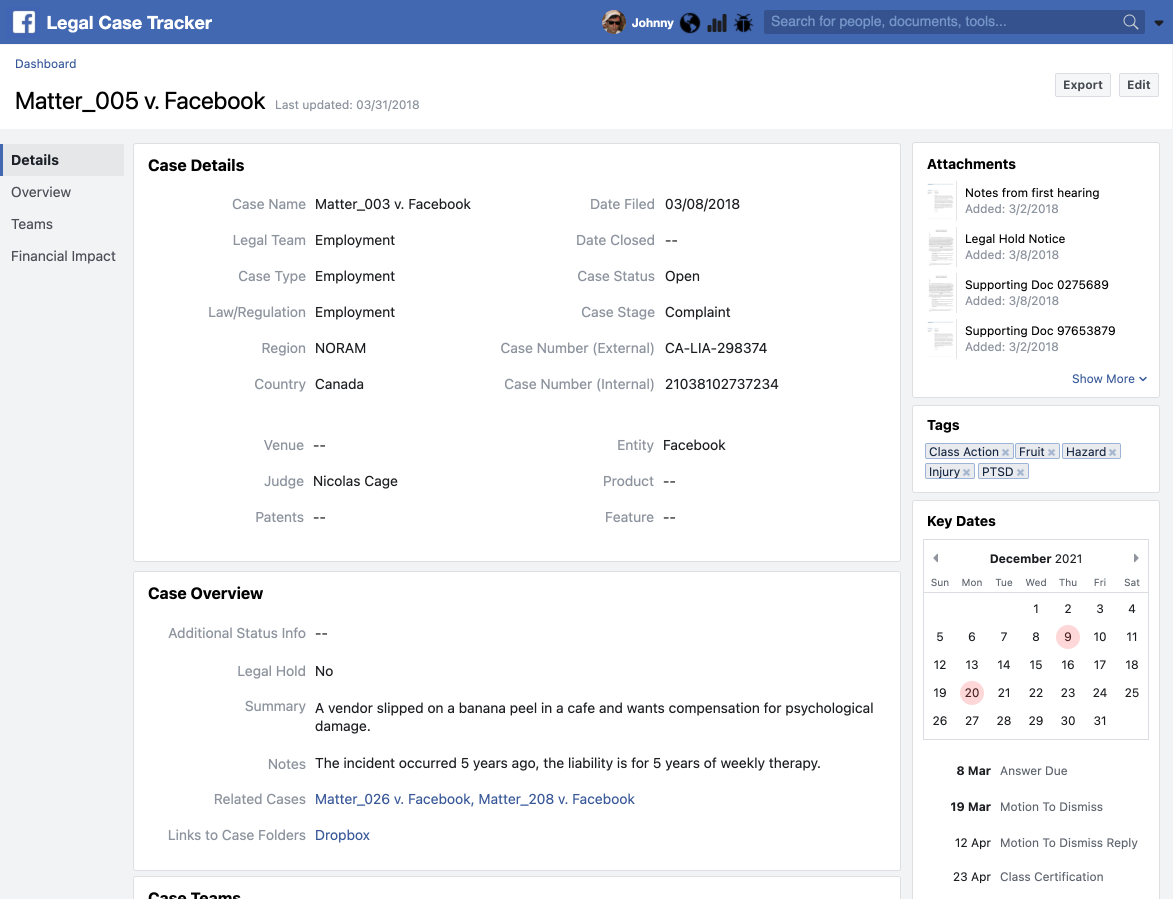Go to next month in calendar
The width and height of the screenshot is (1173, 899).
coord(1135,558)
